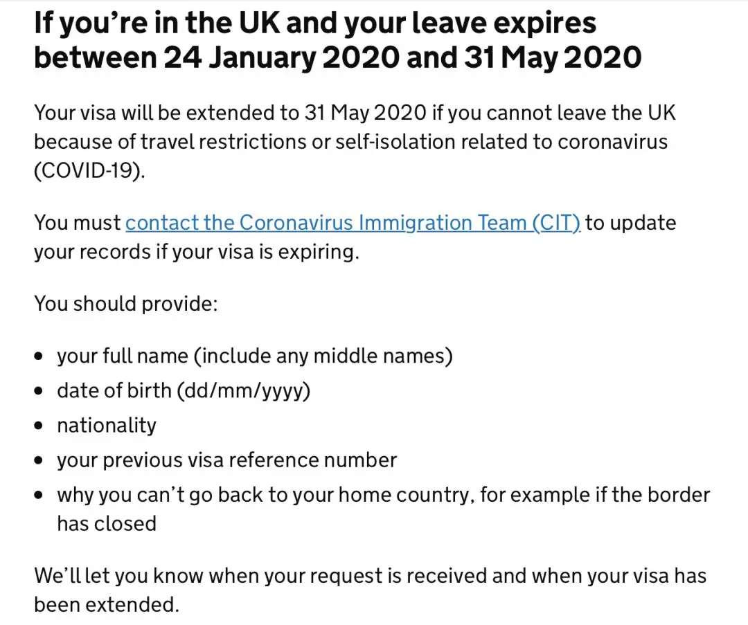Click the text '(COVID-19).'

pyautogui.click(x=90, y=171)
